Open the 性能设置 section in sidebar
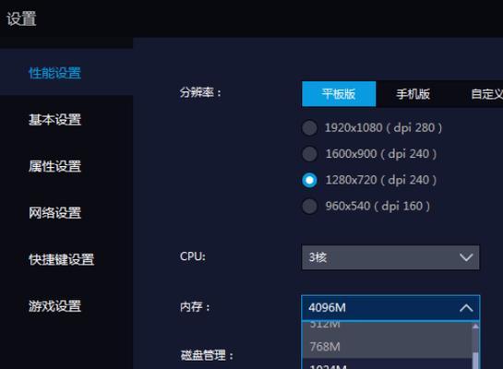This screenshot has height=369, width=503. click(54, 73)
